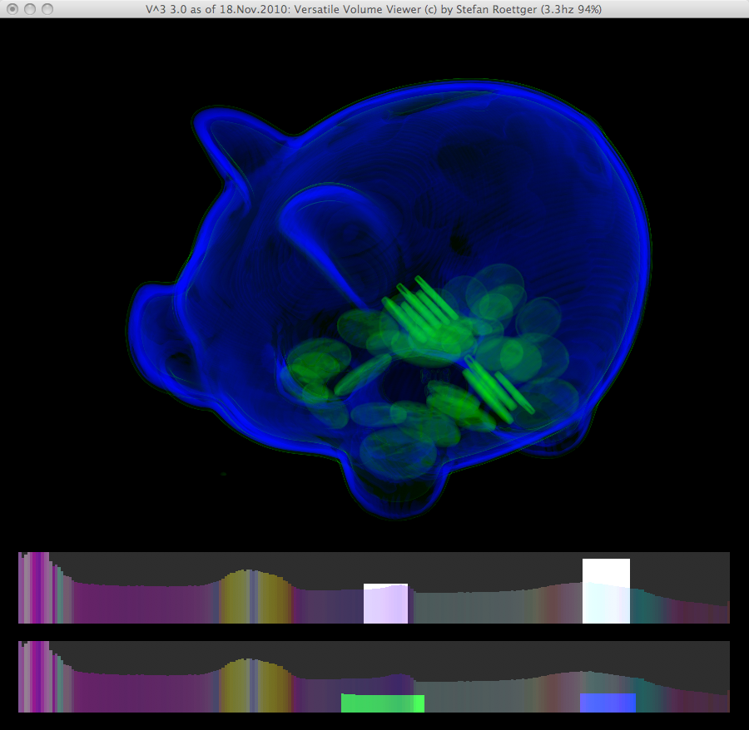This screenshot has height=730, width=749.
Task: Select the green color block in lower histogram
Action: point(382,703)
